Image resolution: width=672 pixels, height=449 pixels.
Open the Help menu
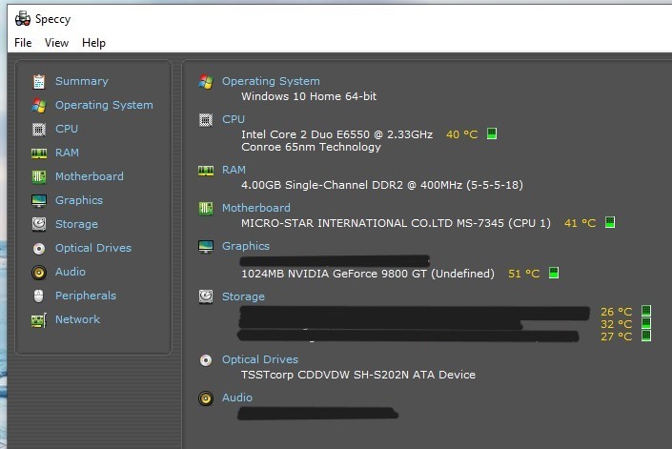[x=93, y=43]
